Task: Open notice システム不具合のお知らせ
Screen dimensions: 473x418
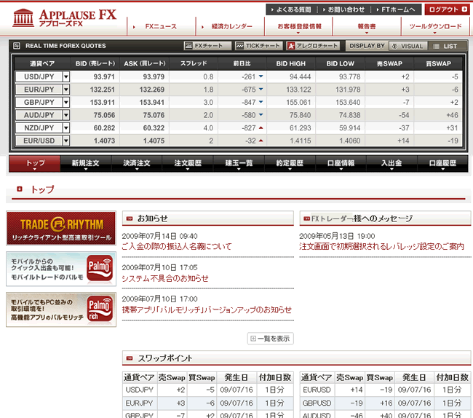Action: tap(165, 278)
